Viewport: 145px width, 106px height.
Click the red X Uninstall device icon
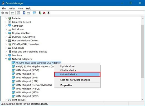click(44, 13)
